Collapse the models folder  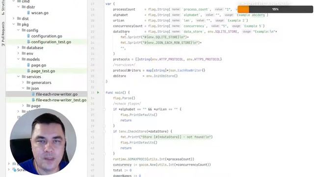[19, 59]
